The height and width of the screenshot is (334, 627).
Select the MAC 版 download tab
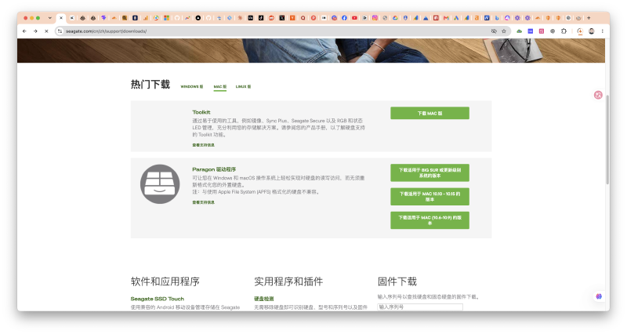220,86
